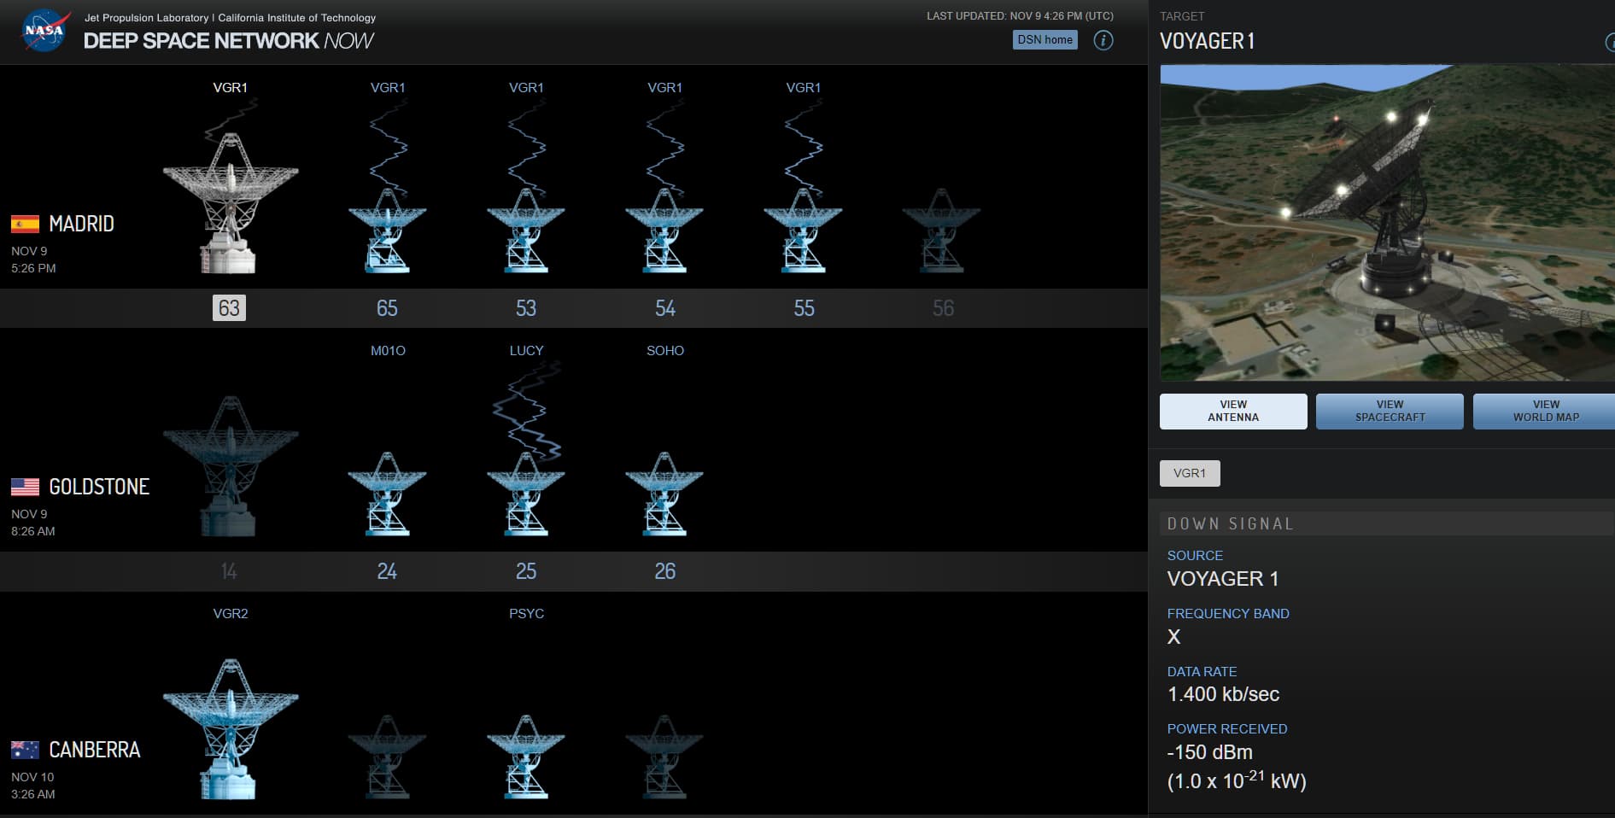Click the DSN home button
This screenshot has width=1615, height=818.
tap(1044, 40)
